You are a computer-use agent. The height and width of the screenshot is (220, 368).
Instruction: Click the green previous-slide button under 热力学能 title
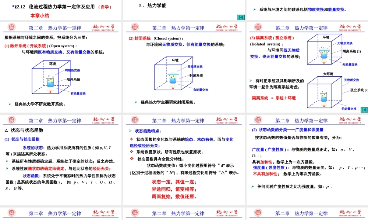[241, 17]
